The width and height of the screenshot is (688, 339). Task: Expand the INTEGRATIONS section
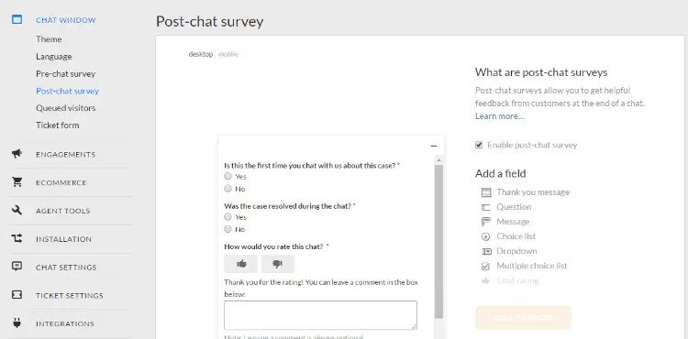coord(65,323)
